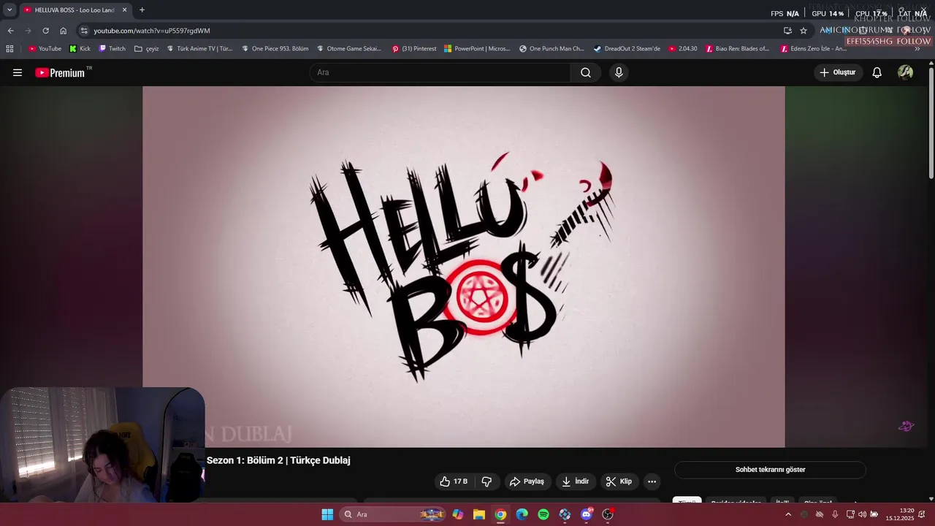Open the Windows Start menu
Image resolution: width=935 pixels, height=526 pixels.
pos(327,514)
